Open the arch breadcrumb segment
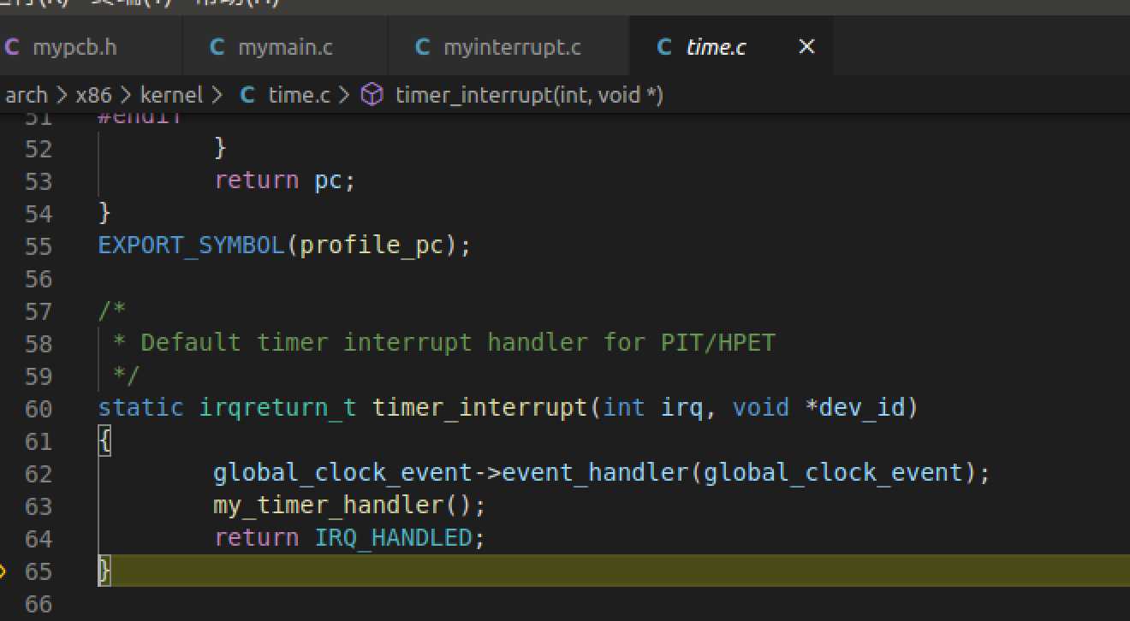The image size is (1130, 621). (x=26, y=94)
